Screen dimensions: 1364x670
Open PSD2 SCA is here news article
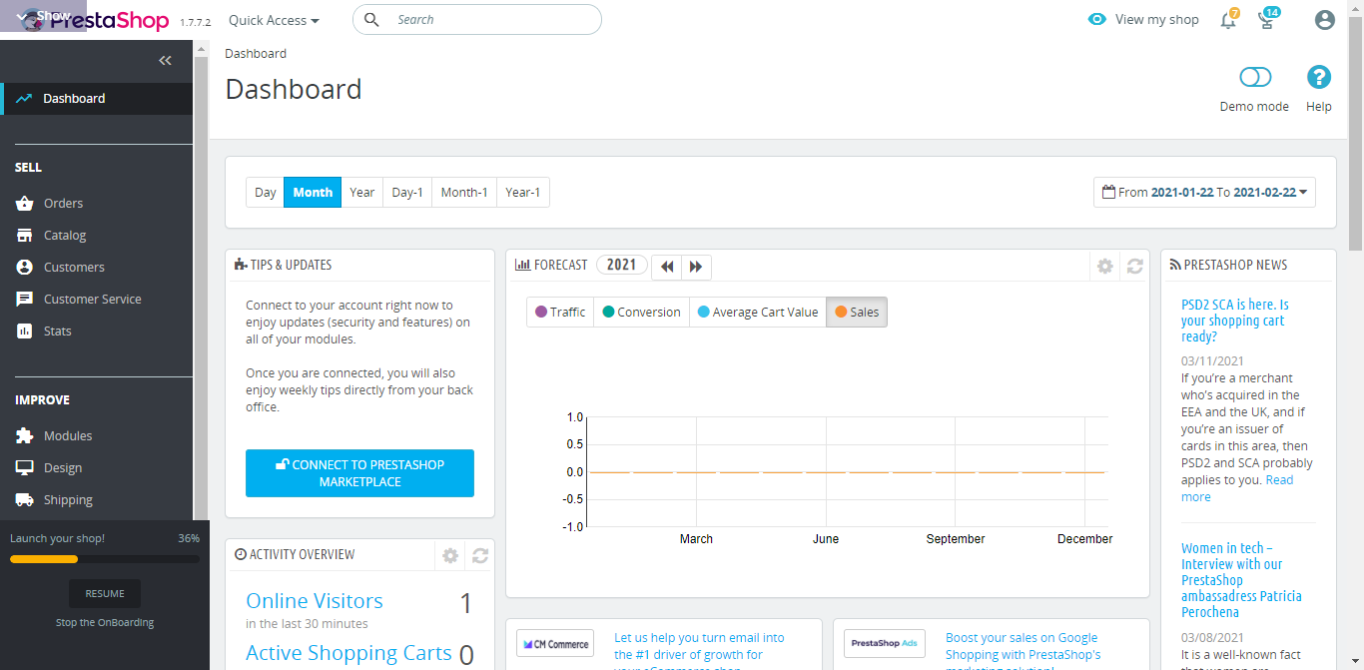tap(1235, 321)
